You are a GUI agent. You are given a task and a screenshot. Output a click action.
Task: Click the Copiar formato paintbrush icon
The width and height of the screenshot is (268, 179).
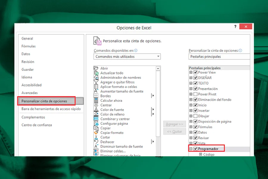pyautogui.click(x=96, y=133)
